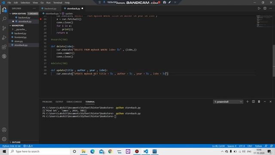Screen dimensions: 275x155
Task: Click the code minimap
Action: (264, 21)
